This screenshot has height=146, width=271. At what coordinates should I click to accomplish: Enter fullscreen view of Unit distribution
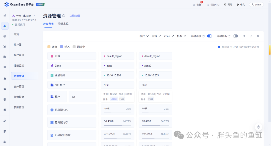[258, 36]
